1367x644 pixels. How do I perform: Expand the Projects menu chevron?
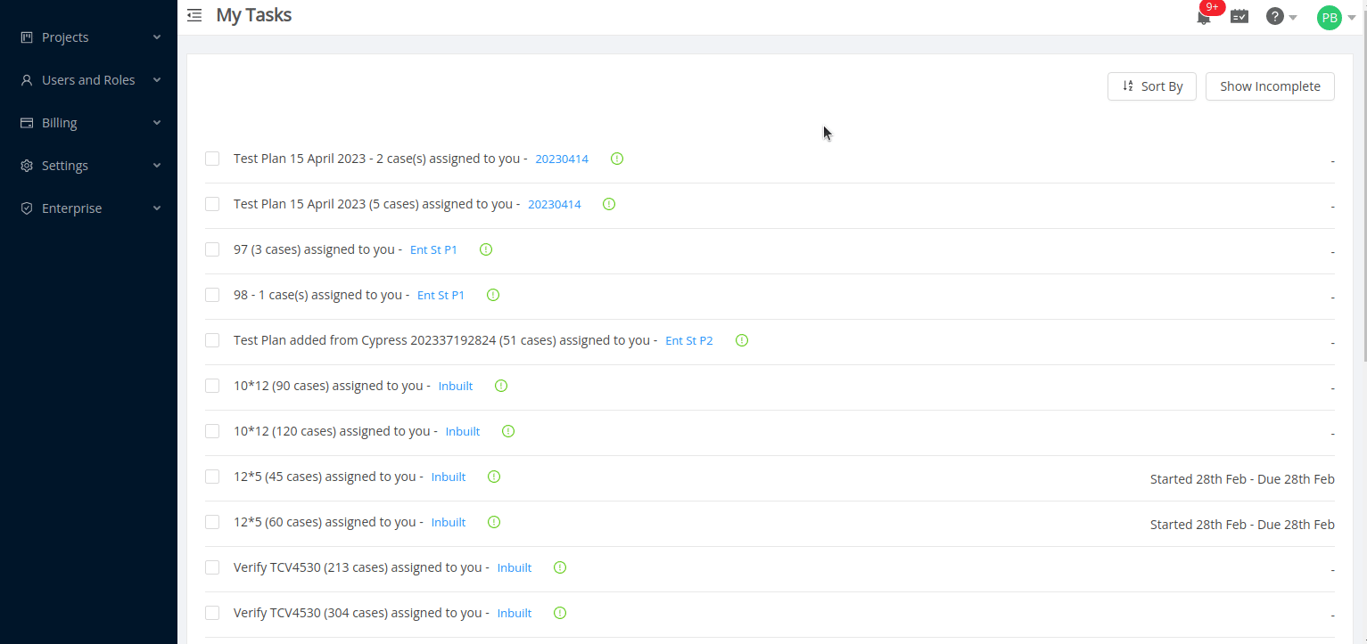[157, 37]
